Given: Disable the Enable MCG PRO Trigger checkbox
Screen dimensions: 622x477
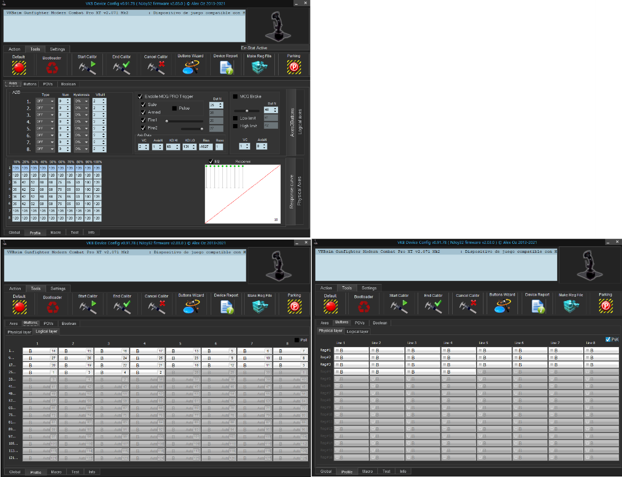Looking at the screenshot, I should tap(141, 96).
